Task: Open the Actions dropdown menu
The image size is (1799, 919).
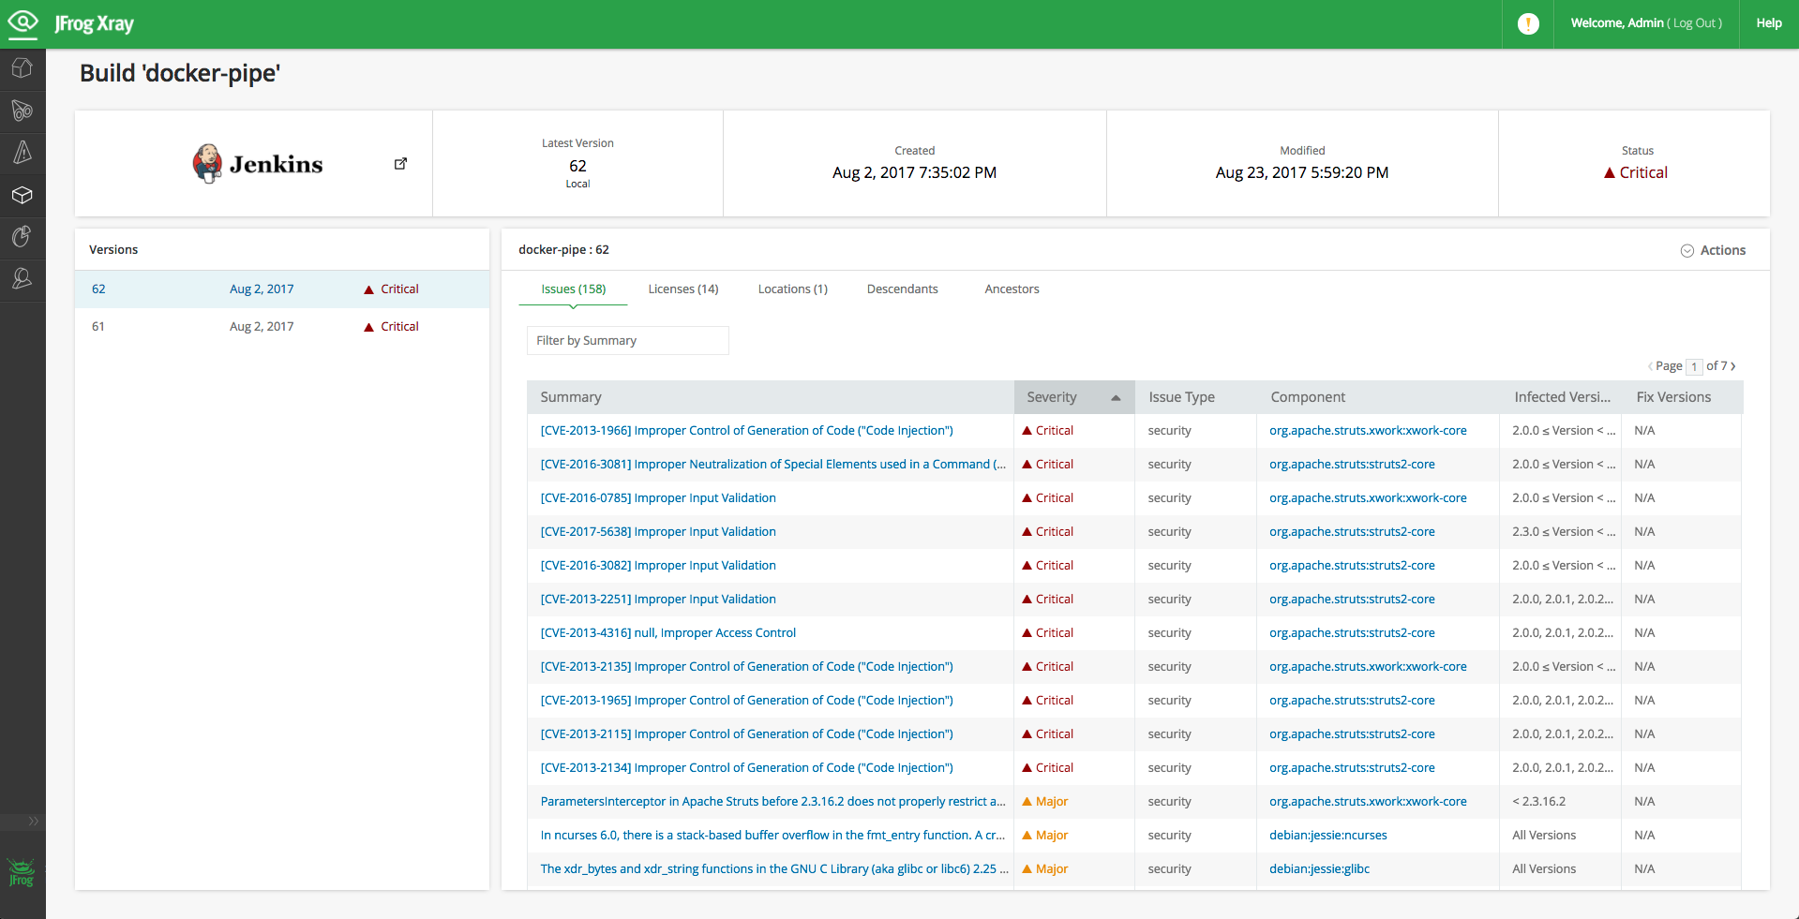Action: click(1713, 250)
